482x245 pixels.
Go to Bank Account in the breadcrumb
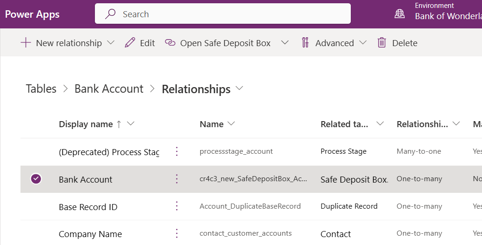(x=109, y=88)
